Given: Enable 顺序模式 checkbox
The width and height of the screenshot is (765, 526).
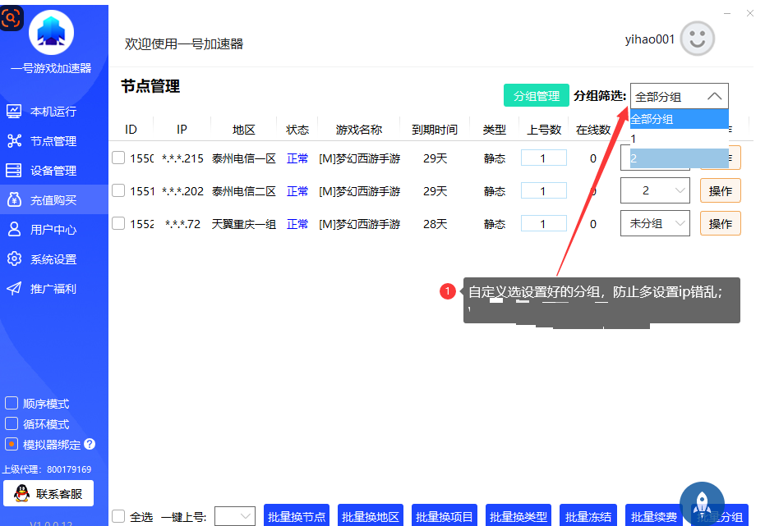Looking at the screenshot, I should click(12, 403).
